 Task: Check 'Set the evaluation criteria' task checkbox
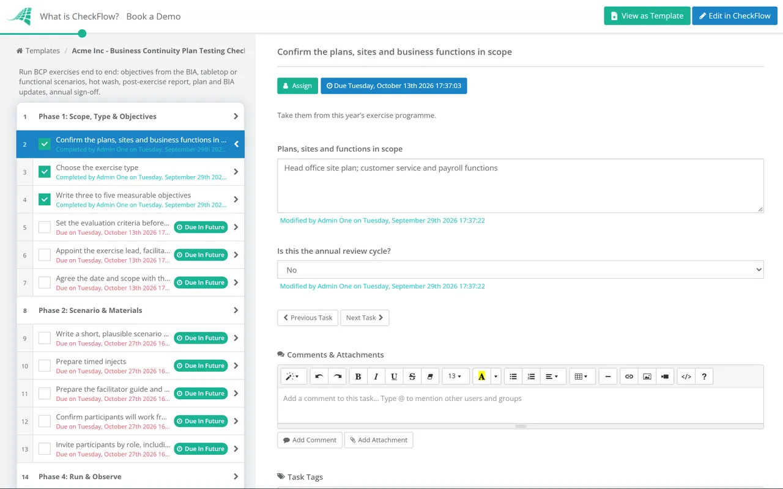tap(45, 227)
